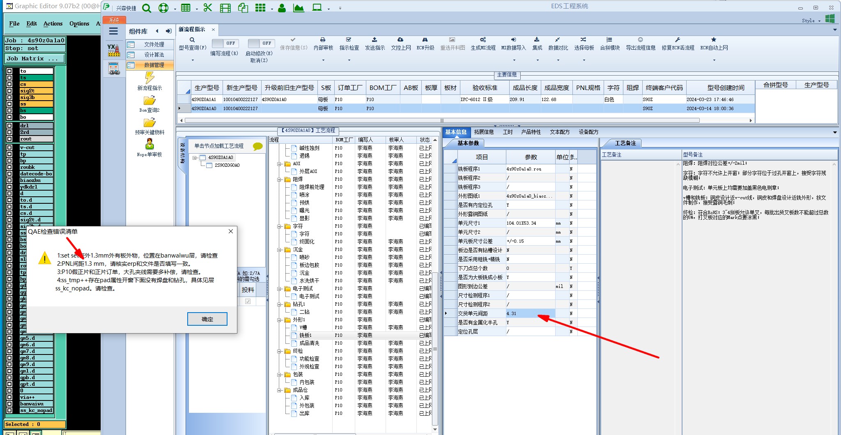This screenshot has width=841, height=435.
Task: Click the green film-strip icon
Action: [225, 8]
